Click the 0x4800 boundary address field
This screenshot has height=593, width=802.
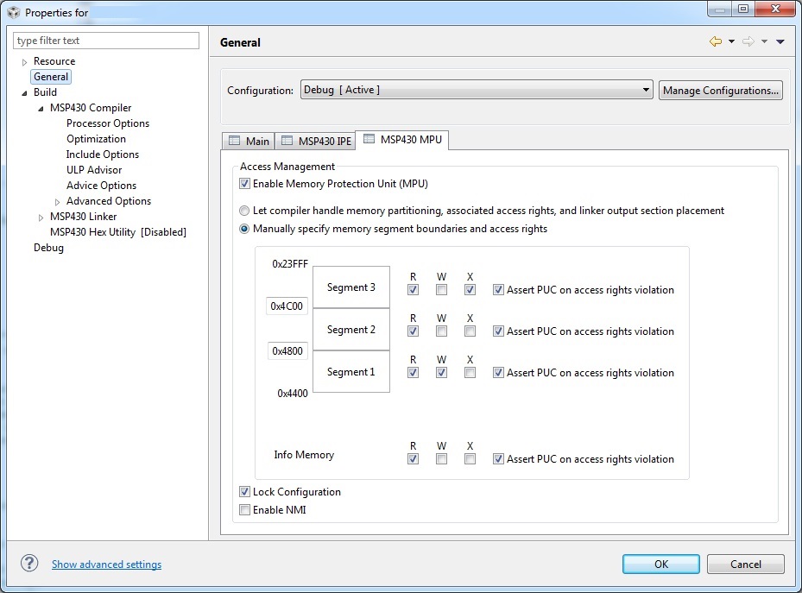coord(287,351)
